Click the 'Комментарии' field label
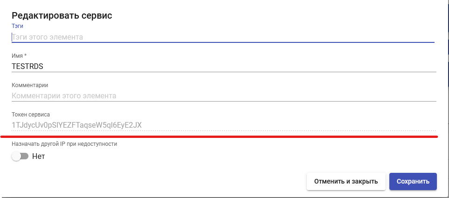449x198 pixels. coord(30,85)
